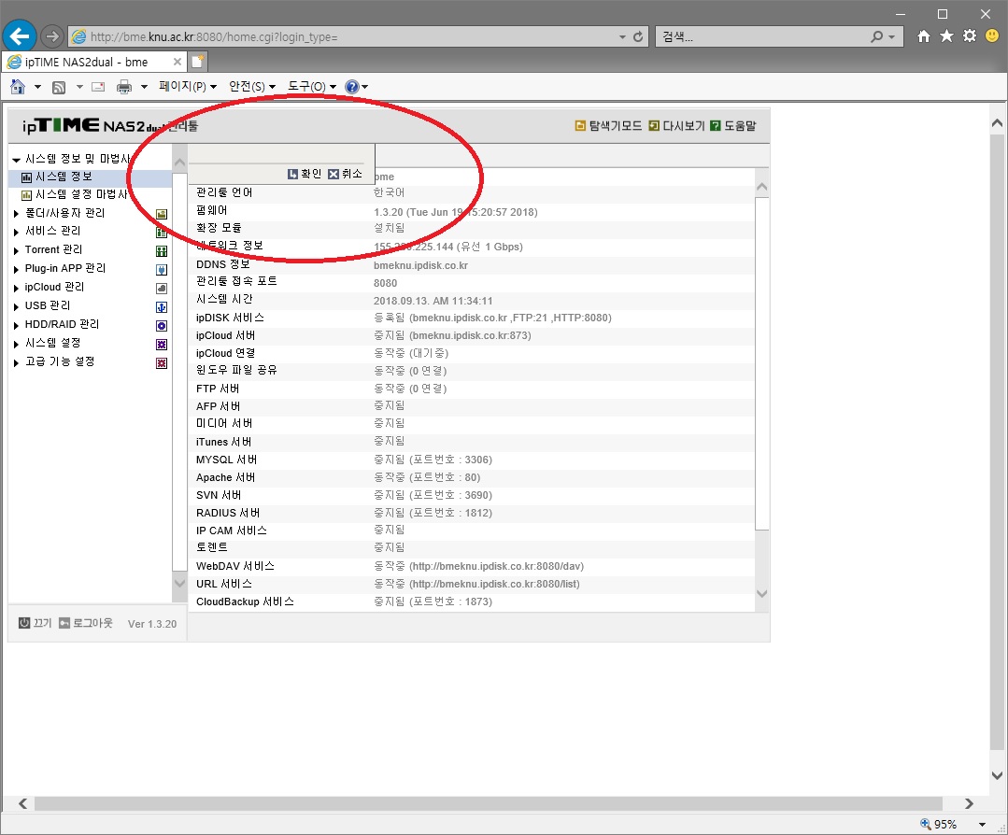Open the 도구(O) menu
This screenshot has width=1008, height=835.
[x=312, y=86]
